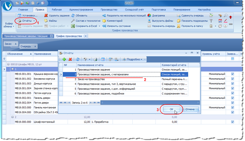Toggle Заявка checkbox for MB19.001.001 row
The height and width of the screenshot is (141, 245).
[x=232, y=74]
